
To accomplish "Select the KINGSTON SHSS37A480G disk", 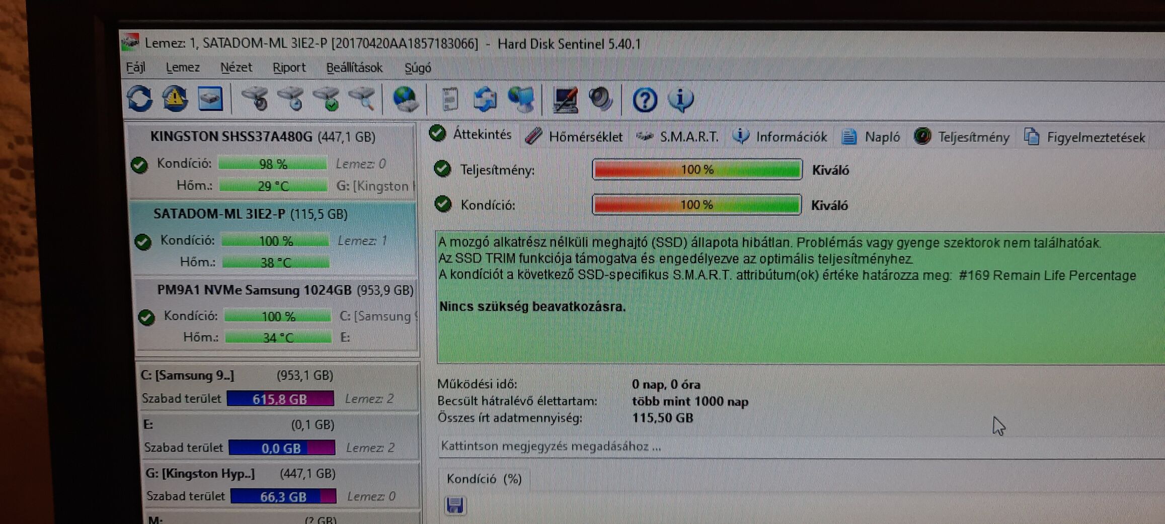I will 272,161.
